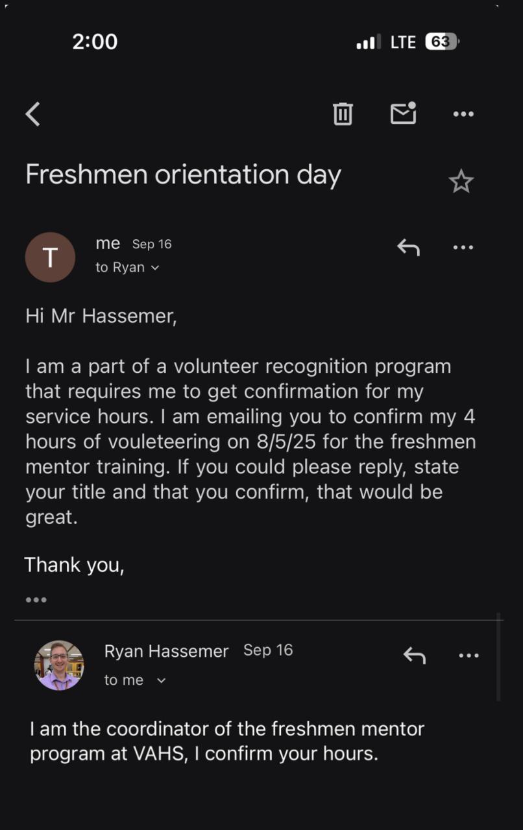The image size is (523, 830).
Task: Tap Ryan Hassemer's profile photo
Action: click(x=59, y=665)
